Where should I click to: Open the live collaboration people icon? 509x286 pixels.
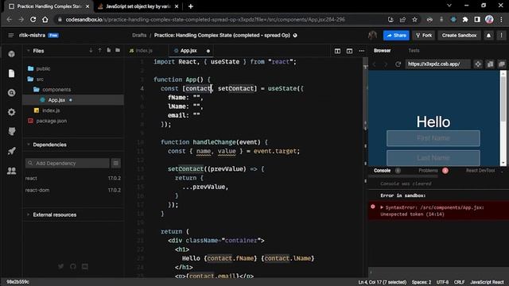11,171
